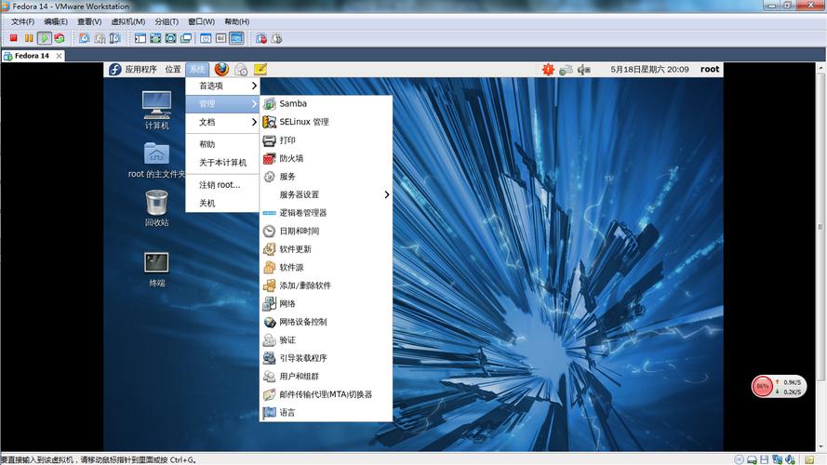Select 防火墙 from the administration menu

(x=291, y=158)
